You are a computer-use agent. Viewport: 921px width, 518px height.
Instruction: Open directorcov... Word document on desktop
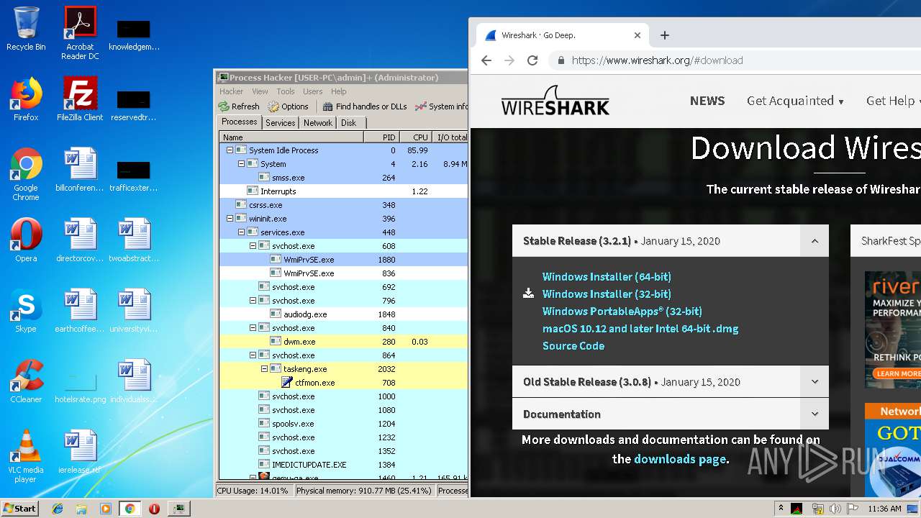[80, 241]
